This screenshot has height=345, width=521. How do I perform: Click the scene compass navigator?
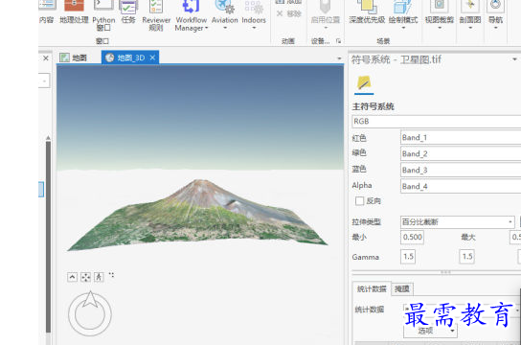tap(90, 313)
